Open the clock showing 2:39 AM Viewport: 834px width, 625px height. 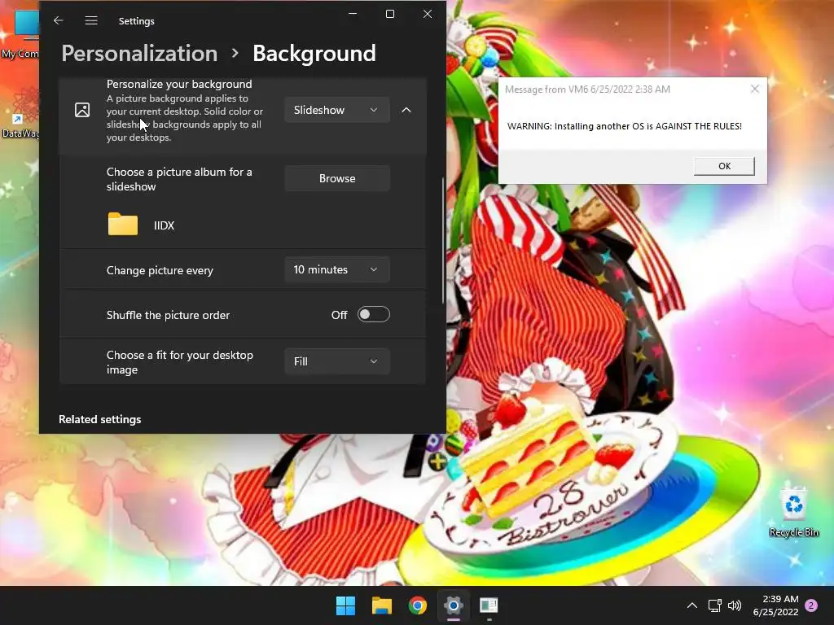point(776,605)
